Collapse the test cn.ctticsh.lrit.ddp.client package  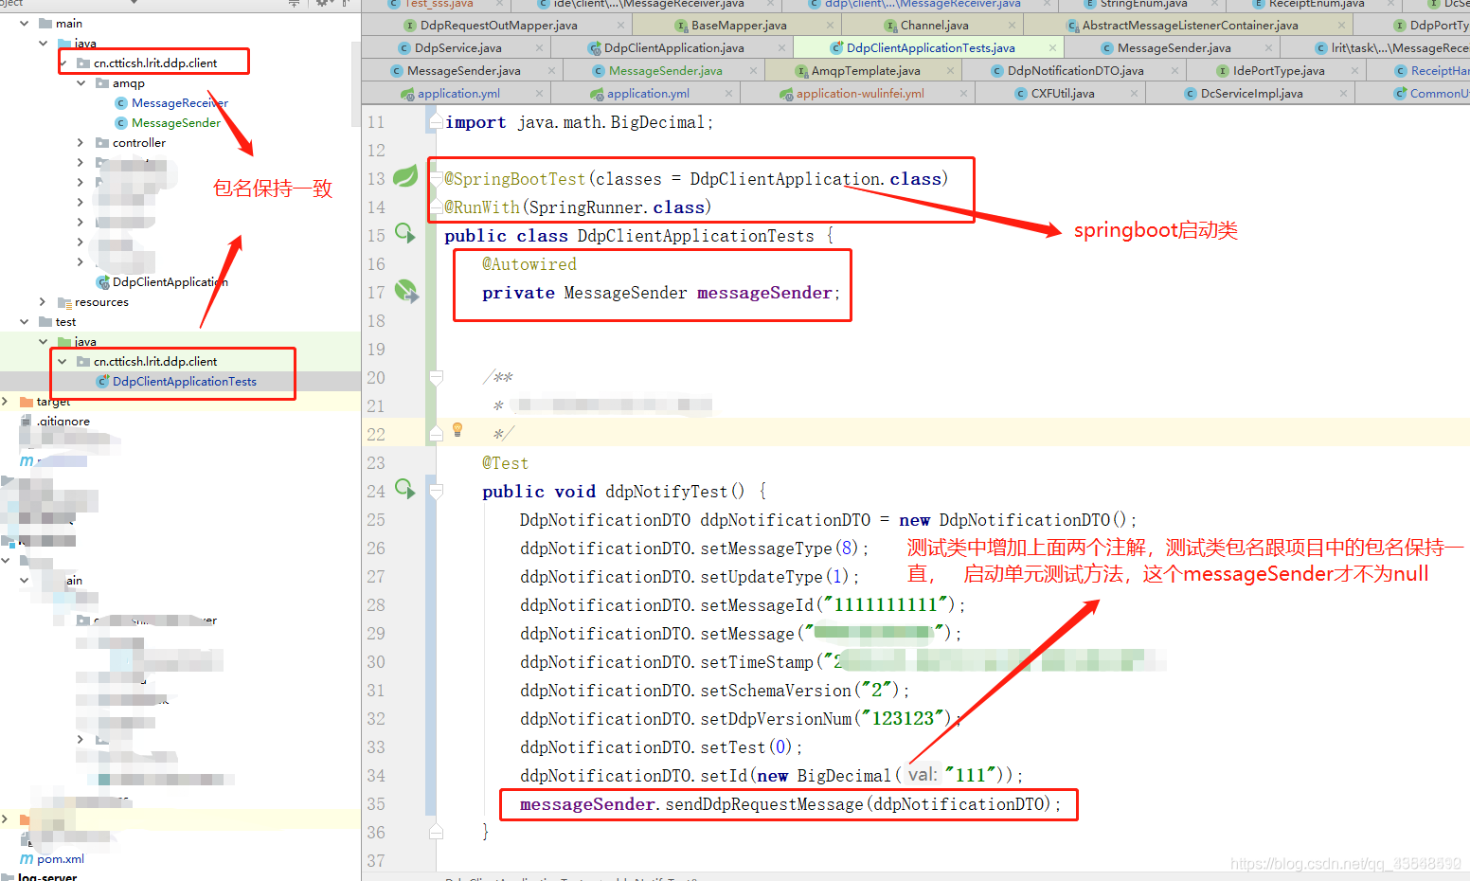[x=62, y=362]
